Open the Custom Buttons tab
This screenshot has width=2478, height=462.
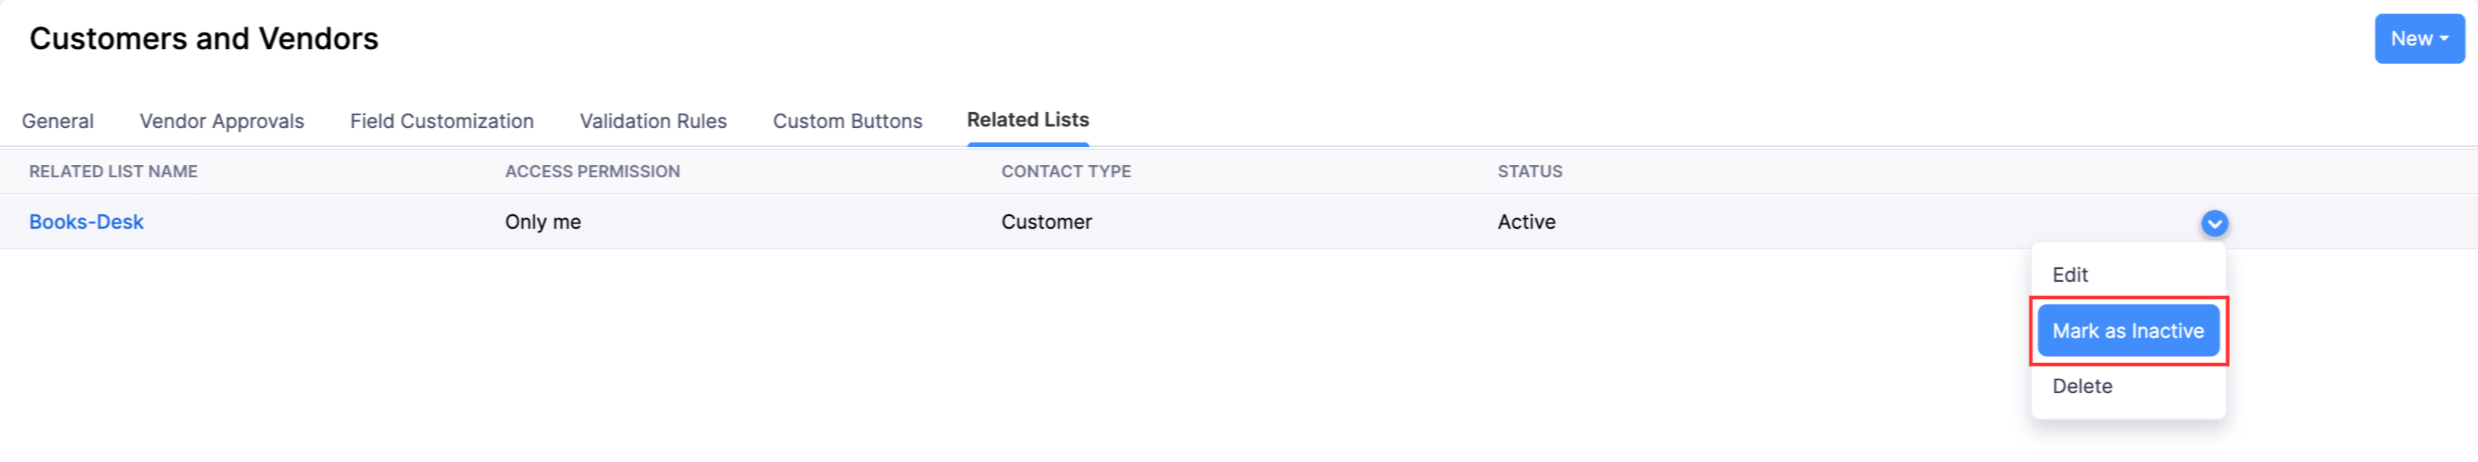pyautogui.click(x=848, y=121)
